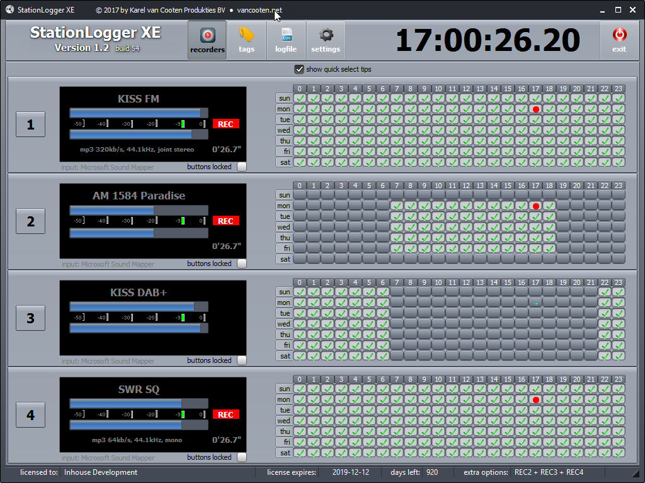Click the sun row label in KISS FM schedule
This screenshot has height=483, width=645.
pos(284,98)
